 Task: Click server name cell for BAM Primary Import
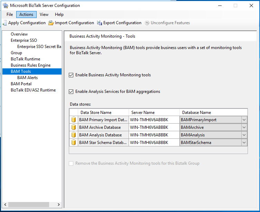click(154, 120)
